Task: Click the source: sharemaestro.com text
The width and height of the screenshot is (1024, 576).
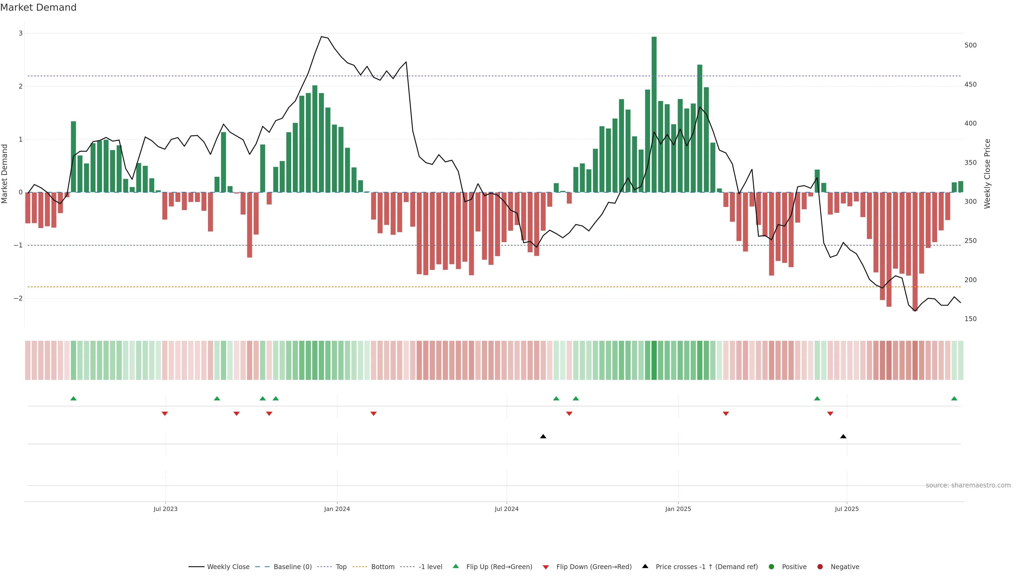Action: pos(968,485)
